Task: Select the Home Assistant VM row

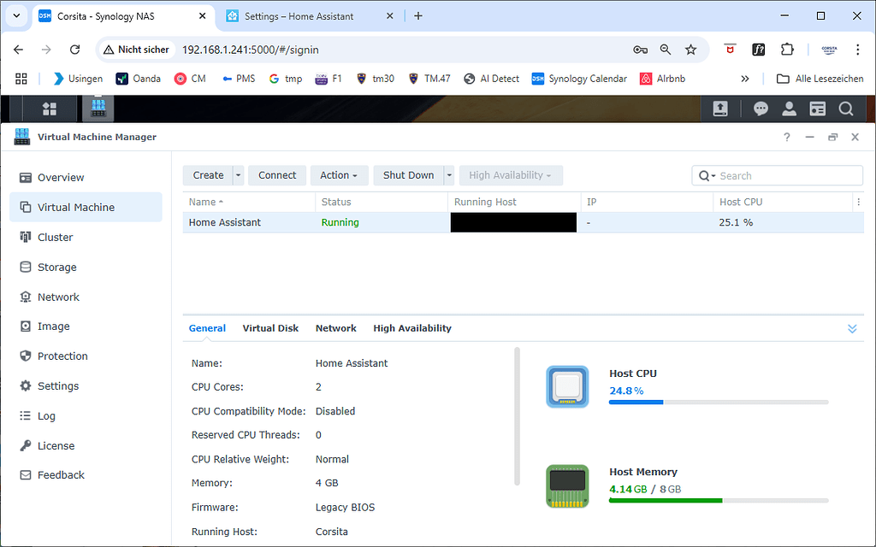Action: click(523, 222)
